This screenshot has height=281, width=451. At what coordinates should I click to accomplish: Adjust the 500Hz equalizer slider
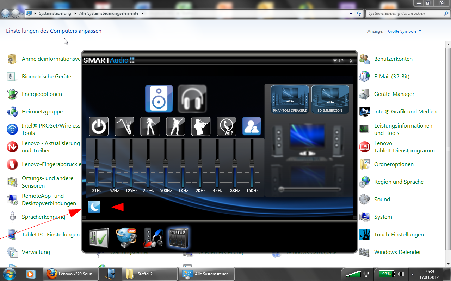(x=166, y=163)
